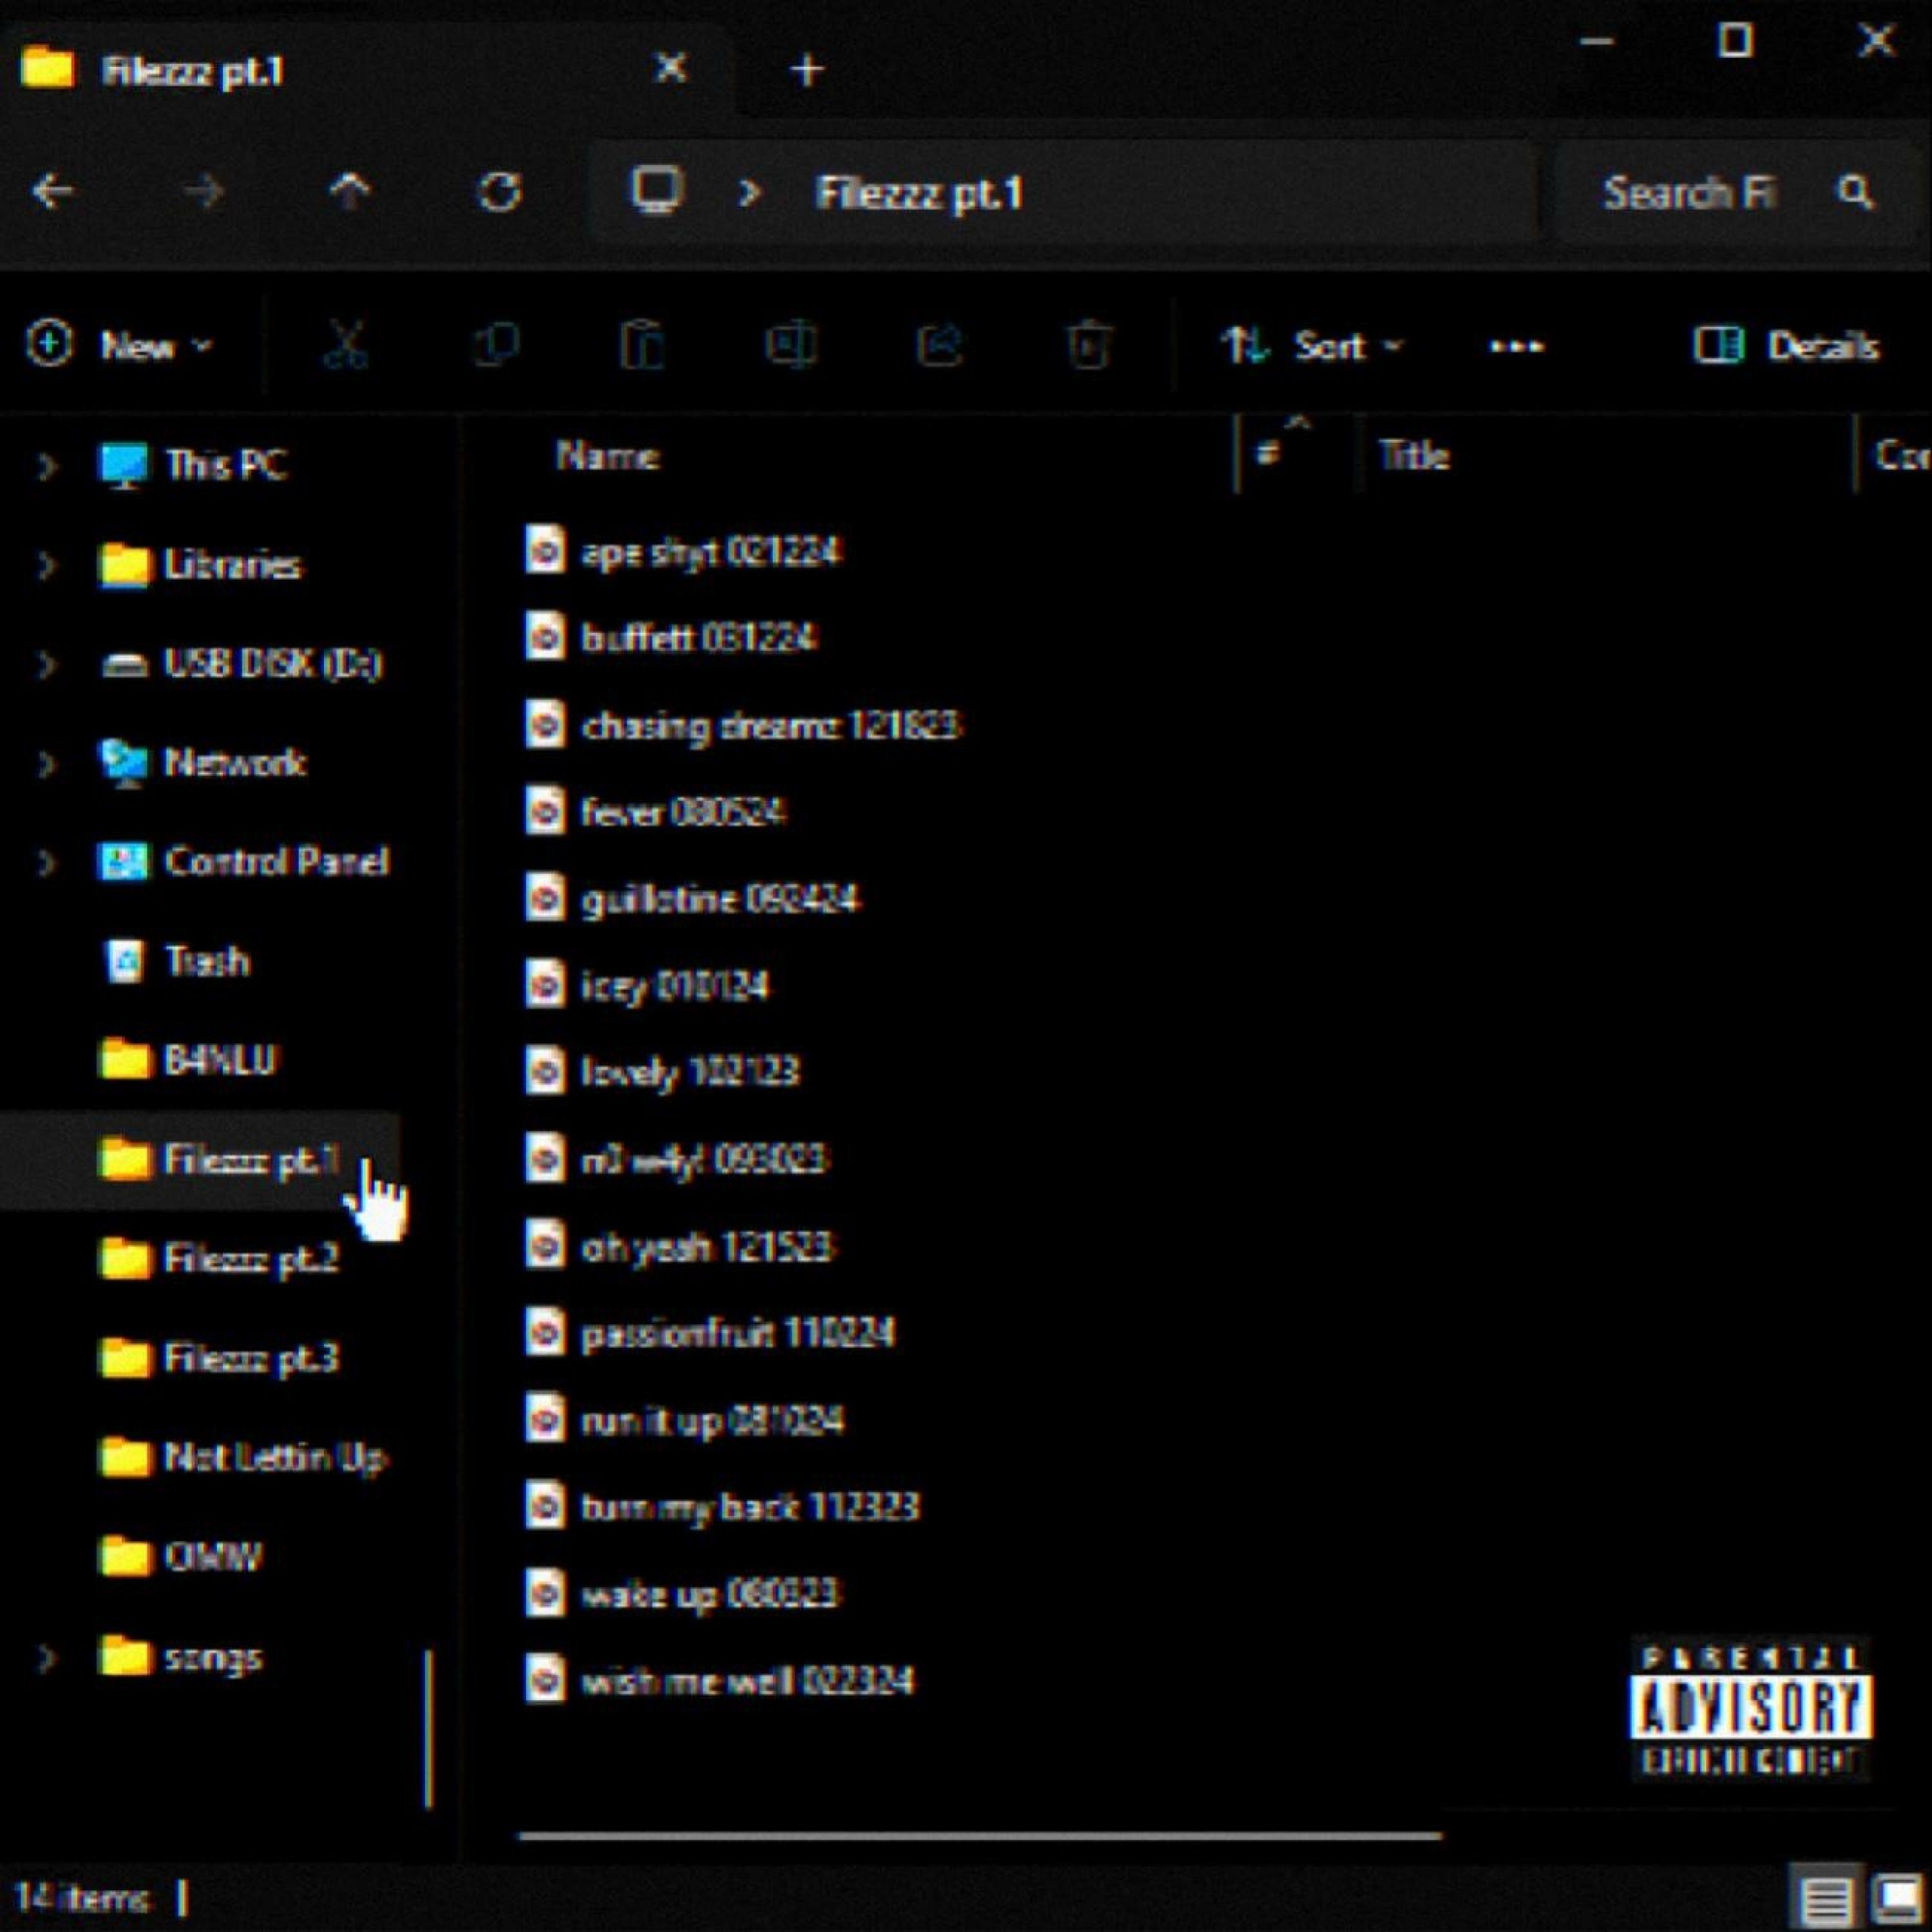Open a new tab with plus button
This screenshot has width=1932, height=1932.
pyautogui.click(x=807, y=70)
